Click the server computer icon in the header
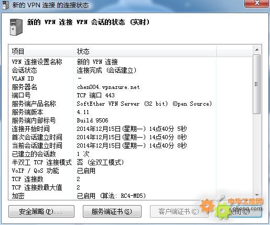This screenshot has width=270, height=225. click(x=16, y=27)
